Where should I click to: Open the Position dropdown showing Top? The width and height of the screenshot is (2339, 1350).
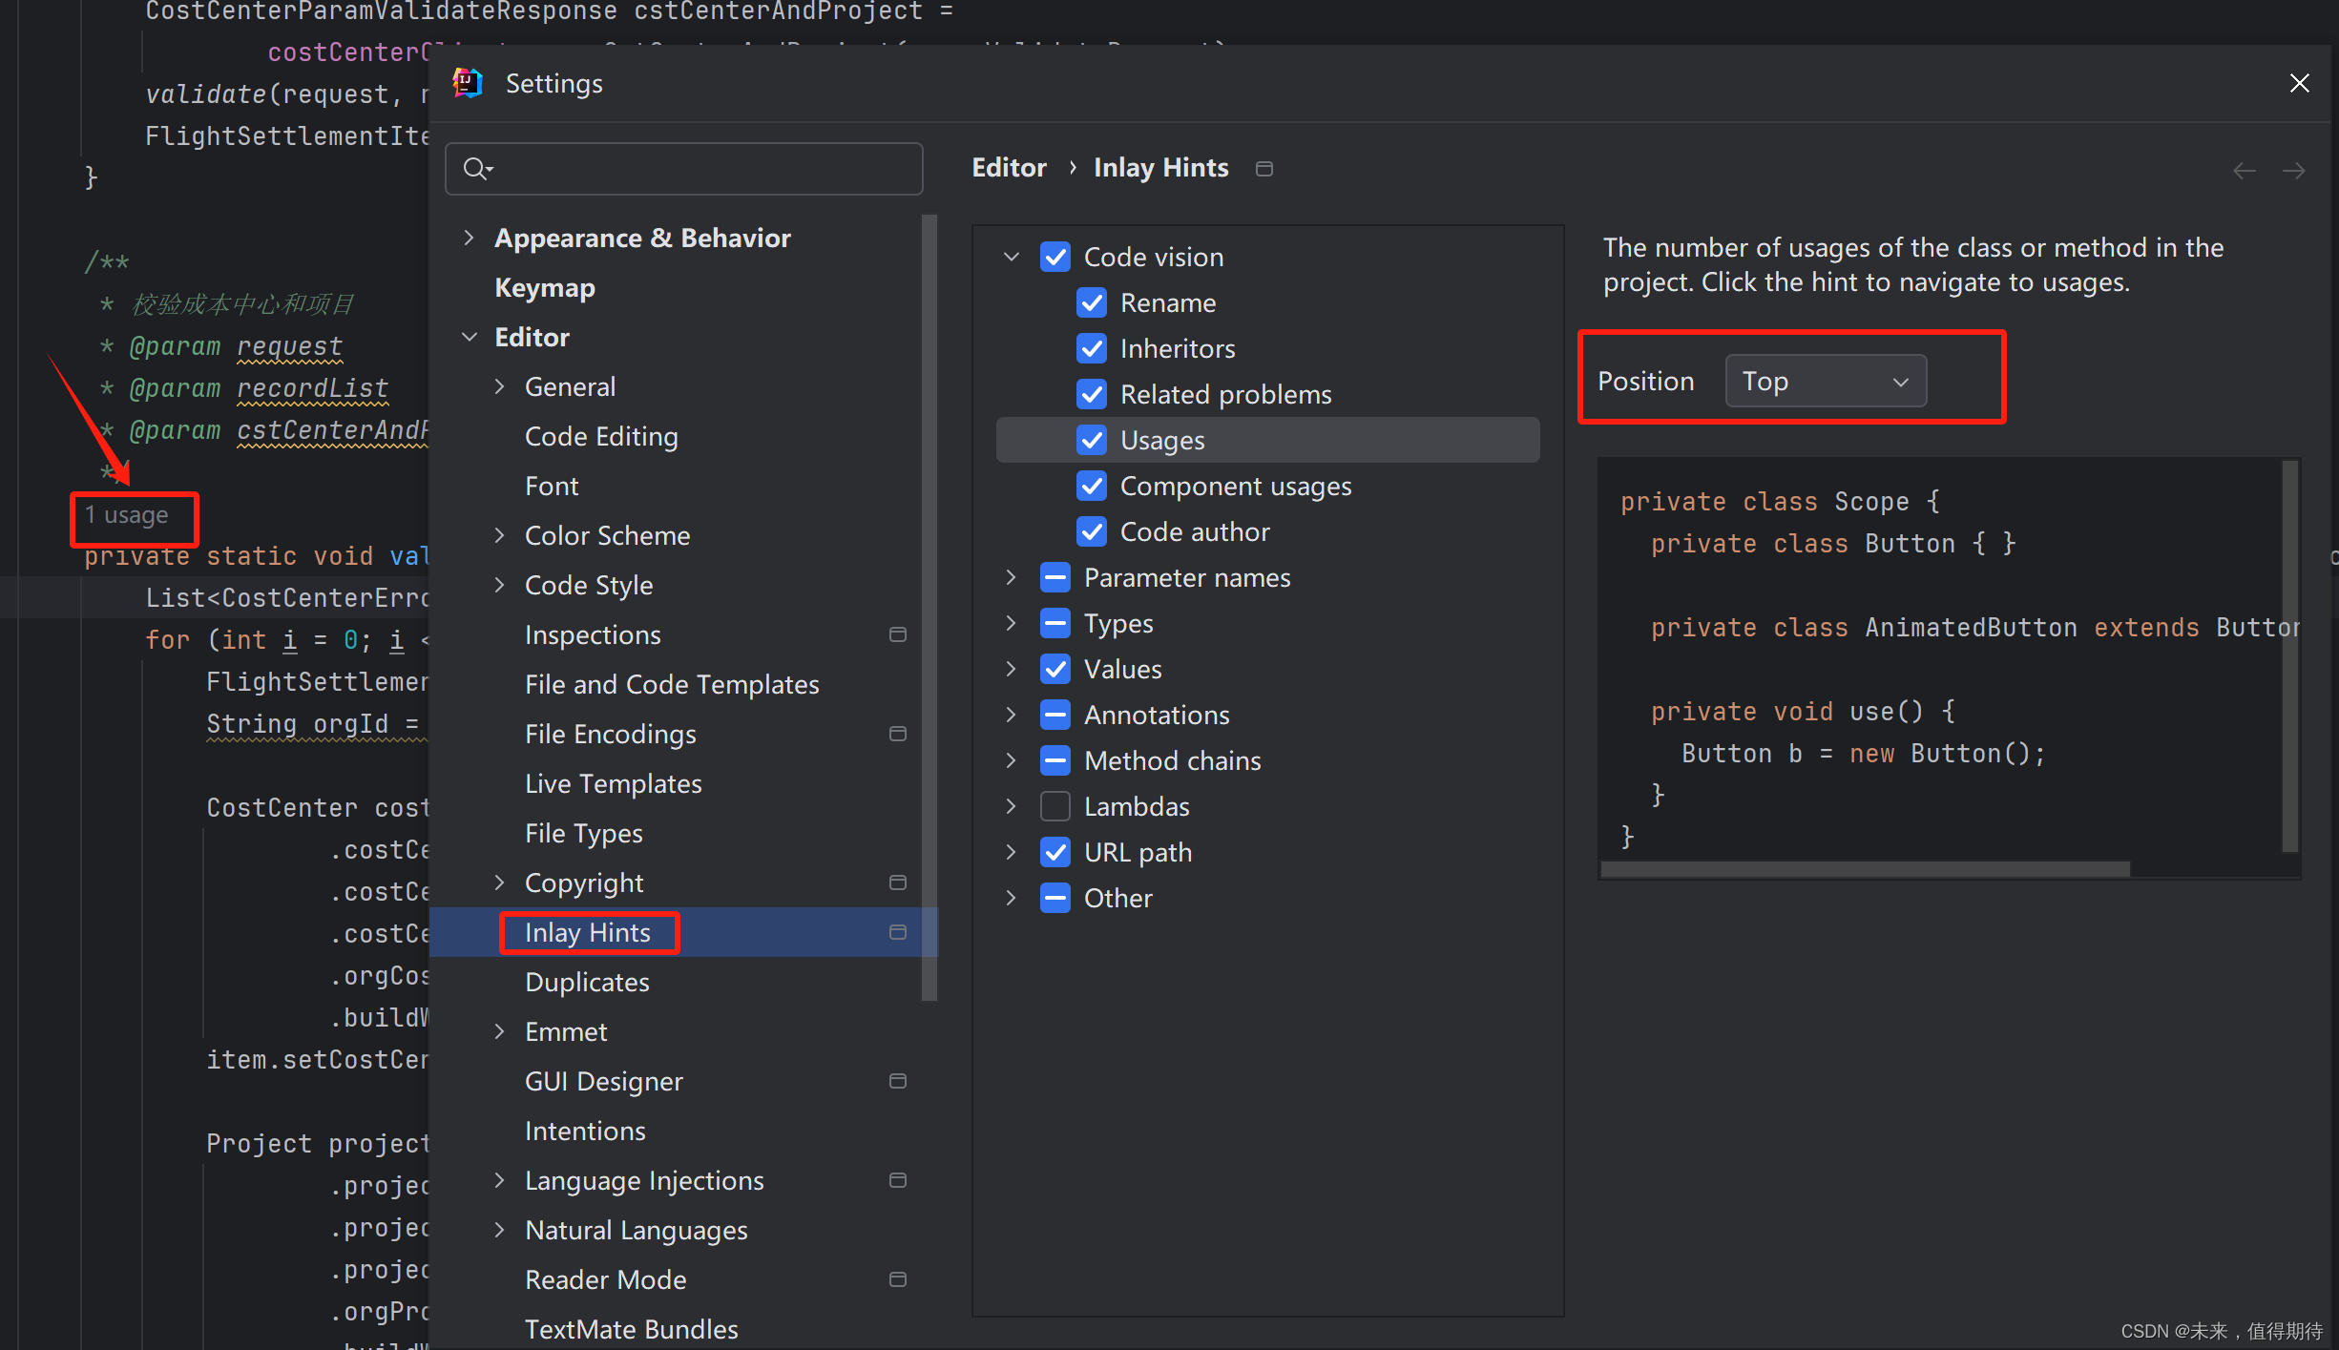(x=1825, y=381)
